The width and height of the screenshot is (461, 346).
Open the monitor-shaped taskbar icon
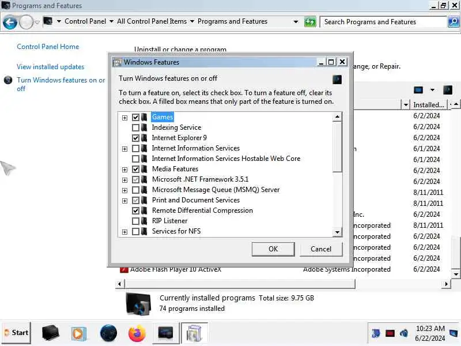click(x=165, y=333)
